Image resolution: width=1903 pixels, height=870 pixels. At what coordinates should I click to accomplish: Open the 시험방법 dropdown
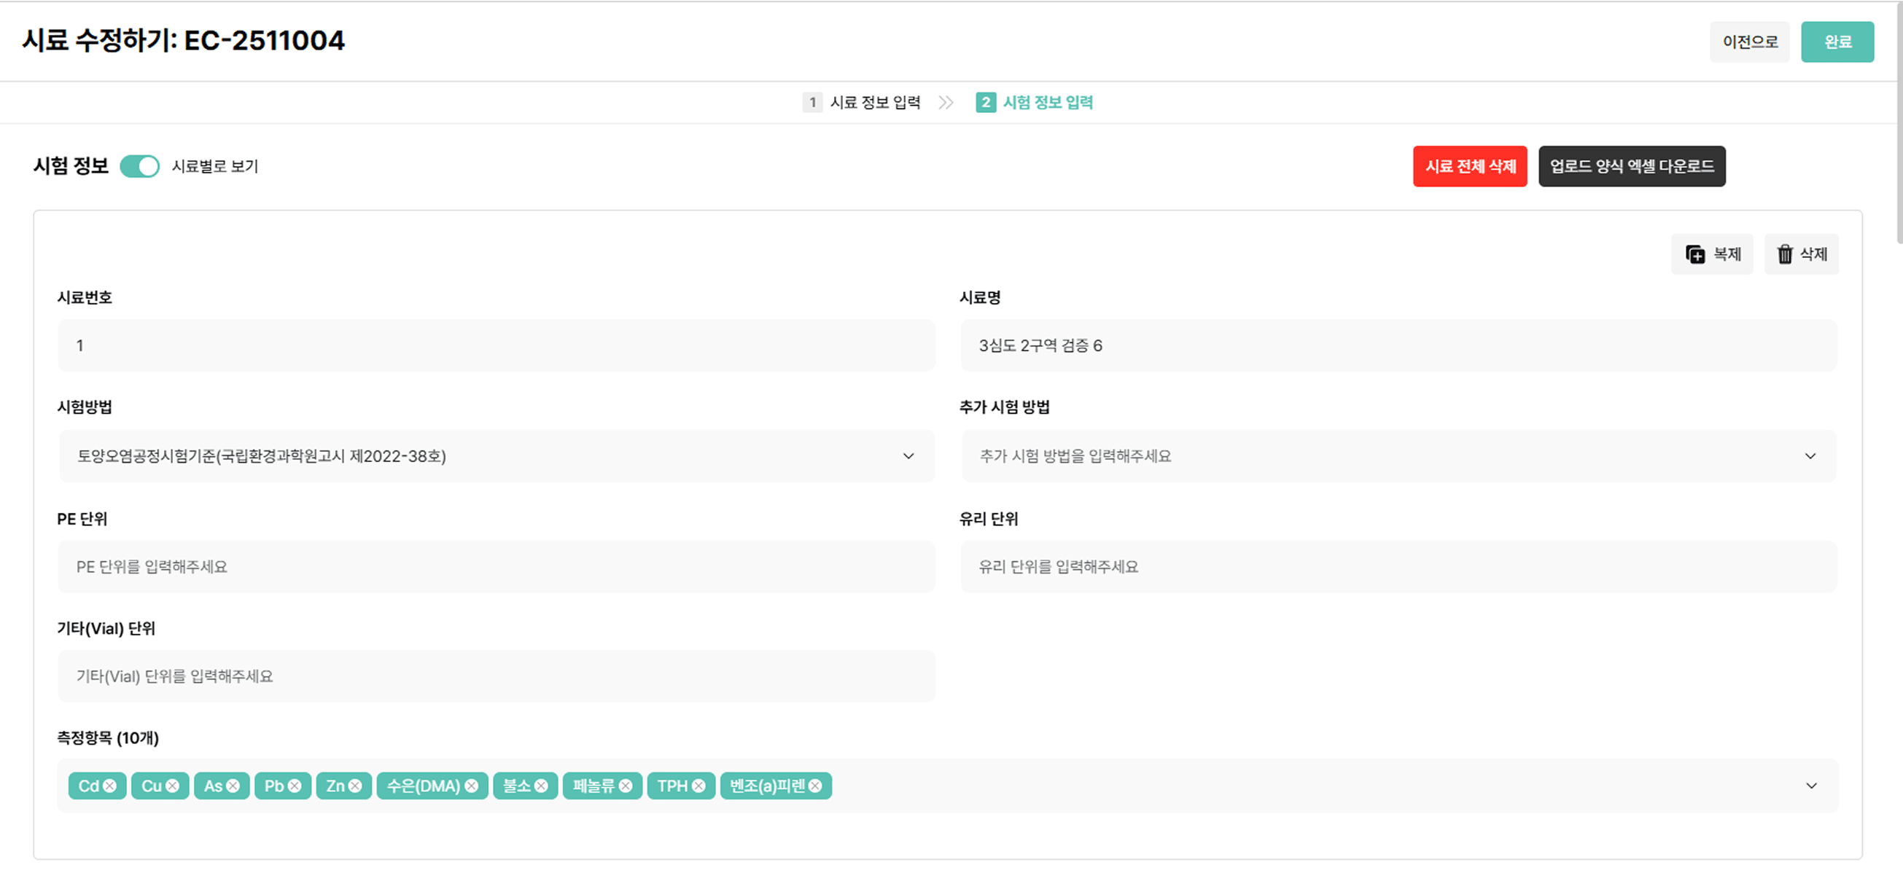coord(497,456)
